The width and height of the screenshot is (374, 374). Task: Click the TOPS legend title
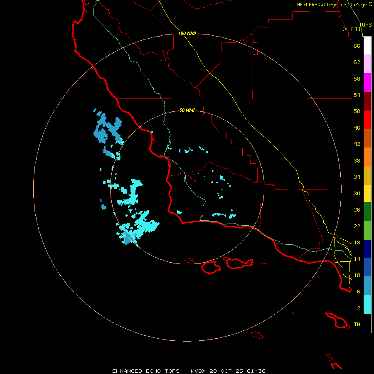pyautogui.click(x=365, y=25)
